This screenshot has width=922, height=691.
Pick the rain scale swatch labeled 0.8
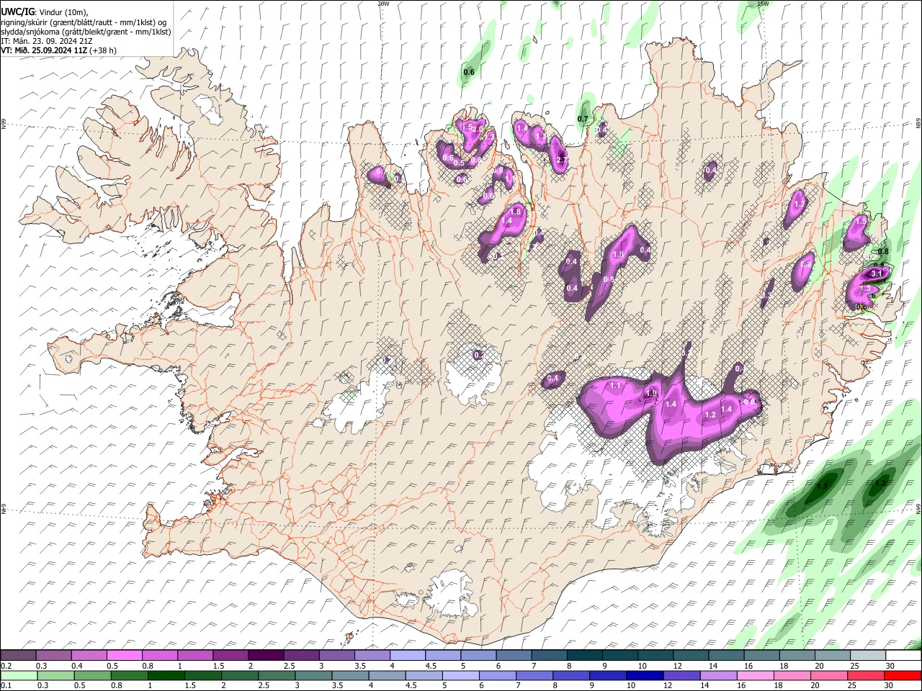click(x=129, y=675)
